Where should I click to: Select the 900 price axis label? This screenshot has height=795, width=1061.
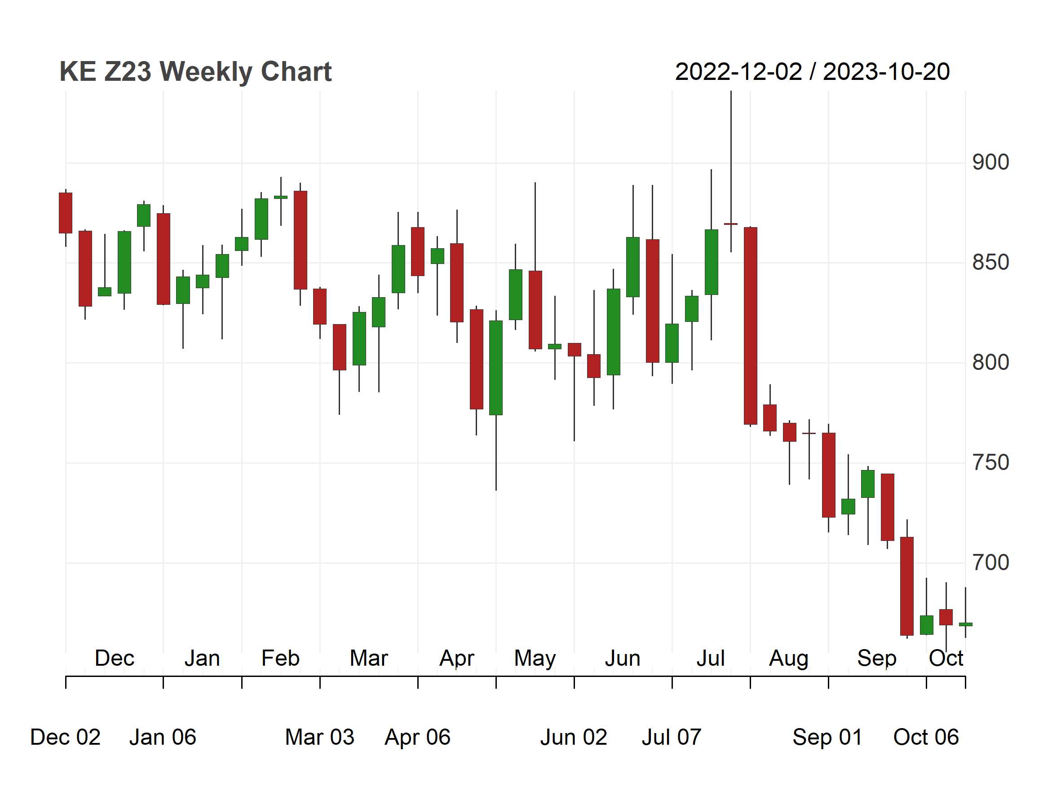pyautogui.click(x=990, y=163)
